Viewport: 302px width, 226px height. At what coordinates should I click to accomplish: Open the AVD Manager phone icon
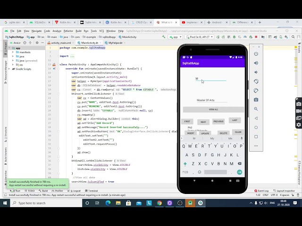[x=281, y=37]
